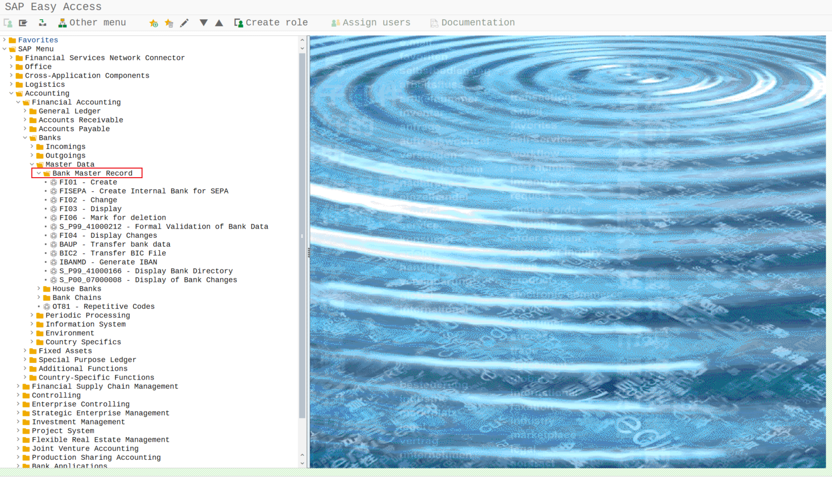Expand the Controlling node
Screen dimensions: 832x477
(x=18, y=395)
